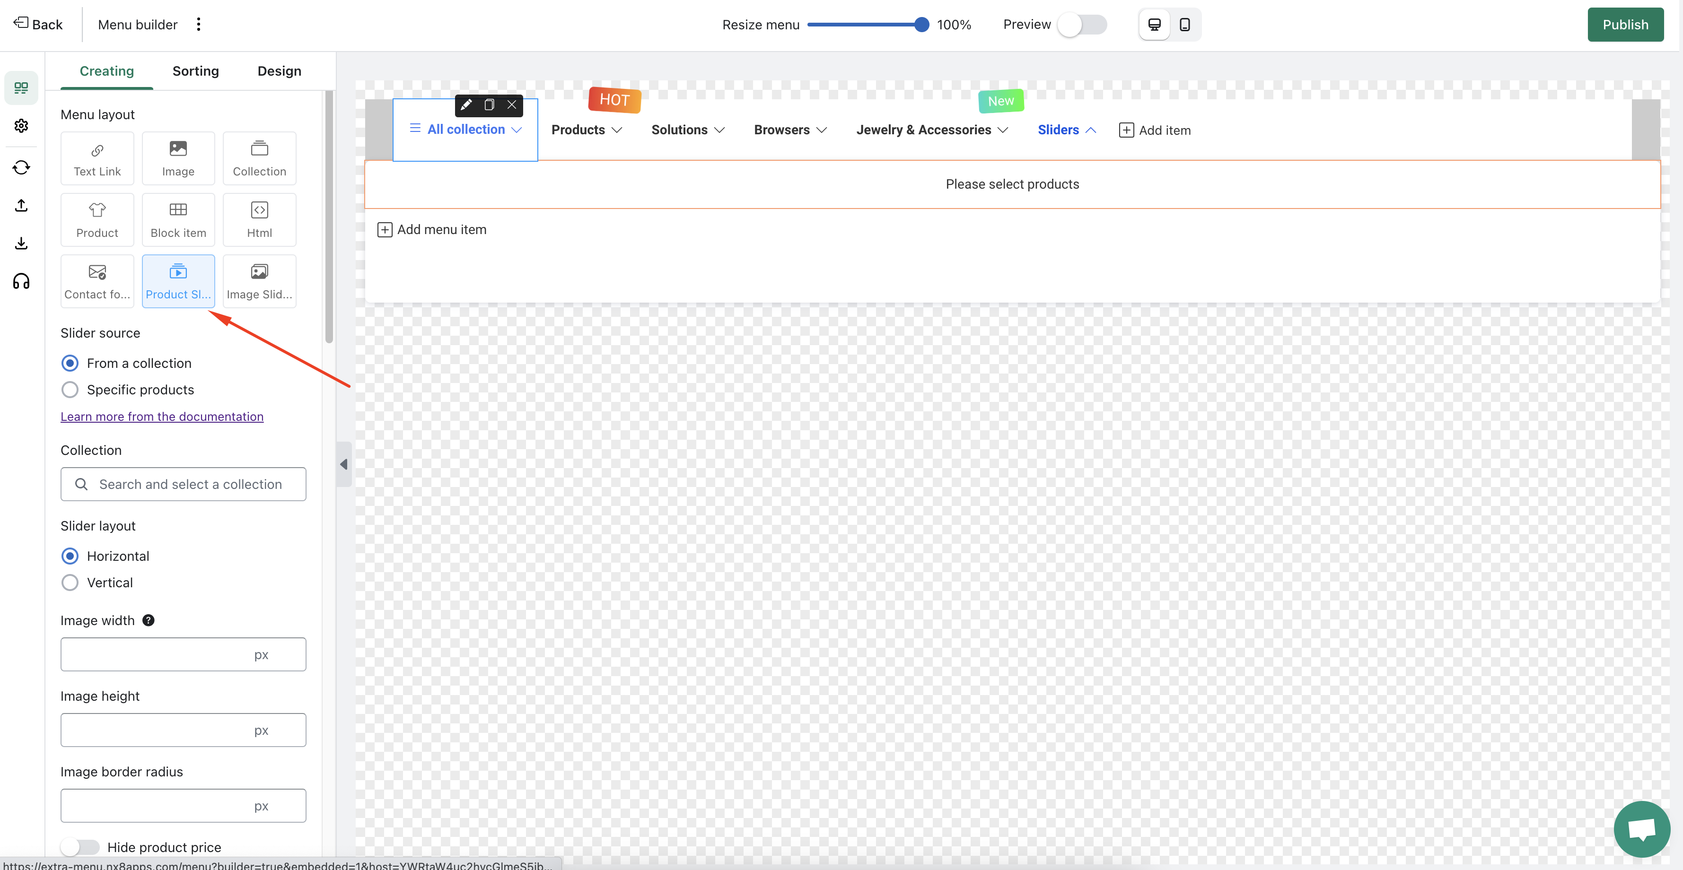Click the Search and select a collection field

[183, 484]
